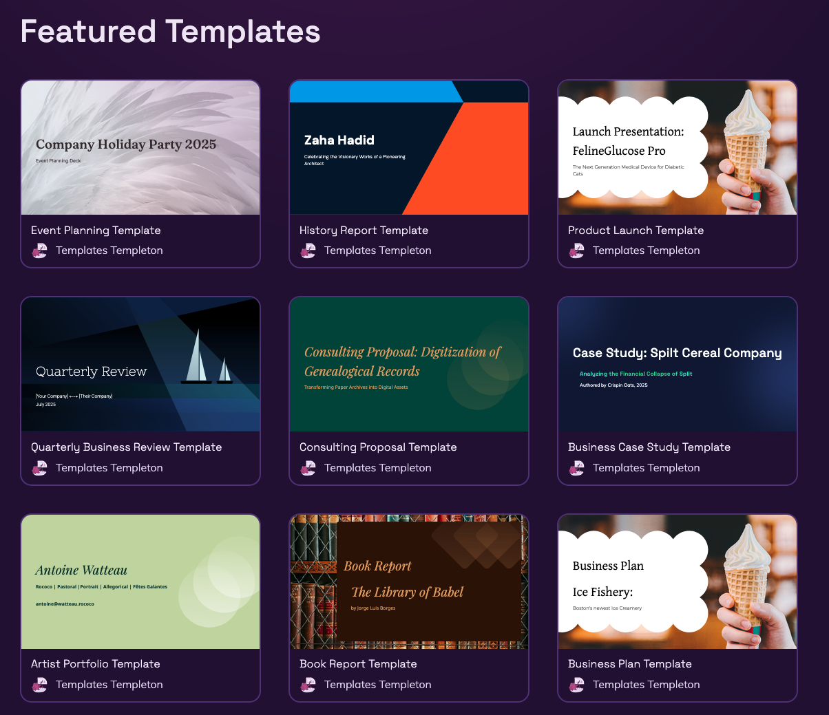
Task: Click the Templates Templeton avatar beside Event Planning Template
Action: 39,250
